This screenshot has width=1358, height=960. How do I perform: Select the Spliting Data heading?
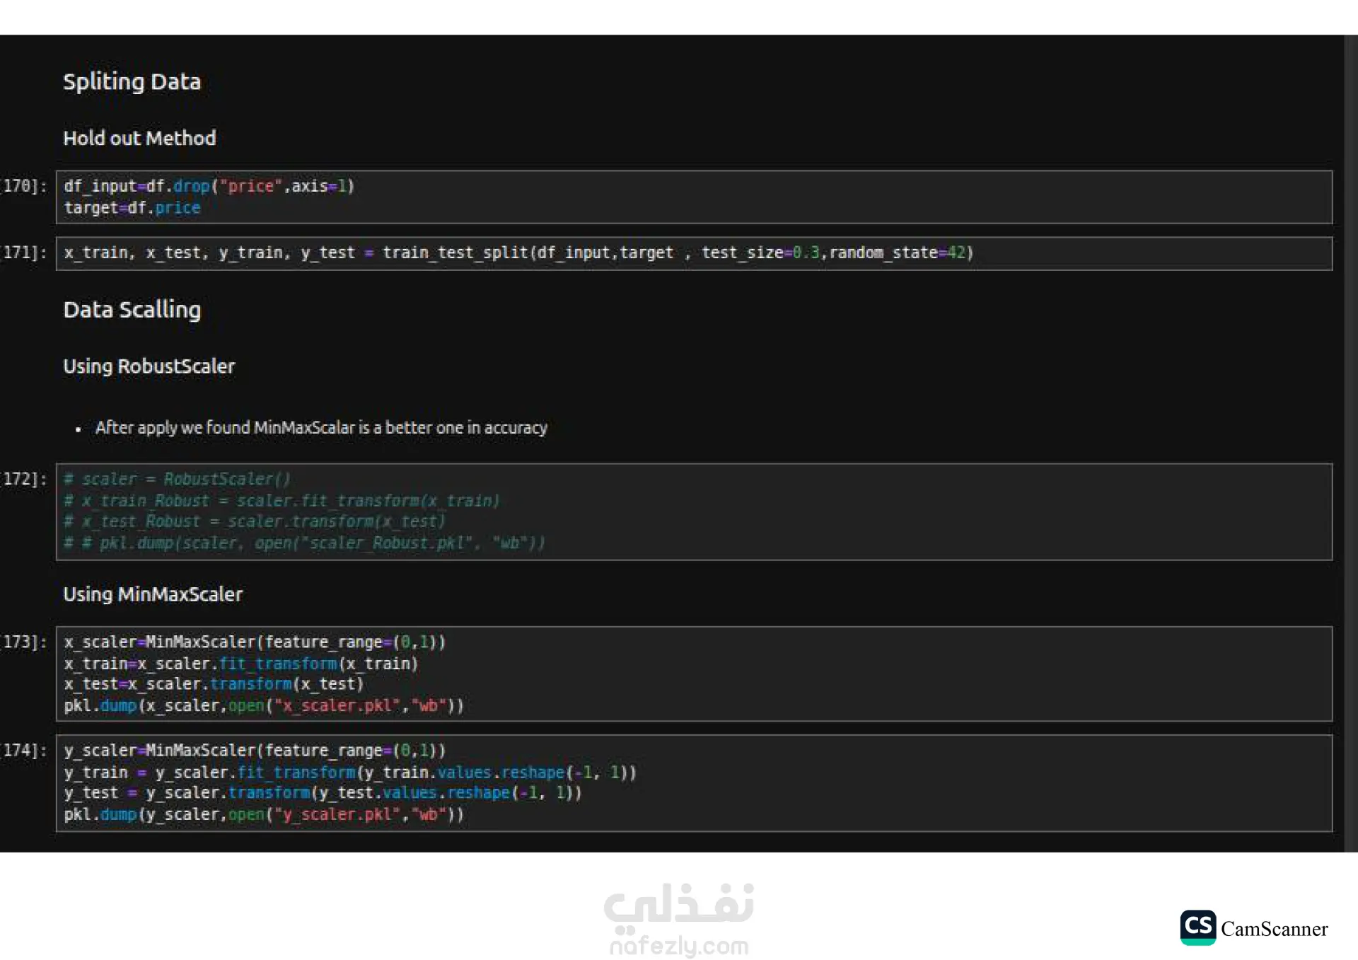tap(132, 82)
